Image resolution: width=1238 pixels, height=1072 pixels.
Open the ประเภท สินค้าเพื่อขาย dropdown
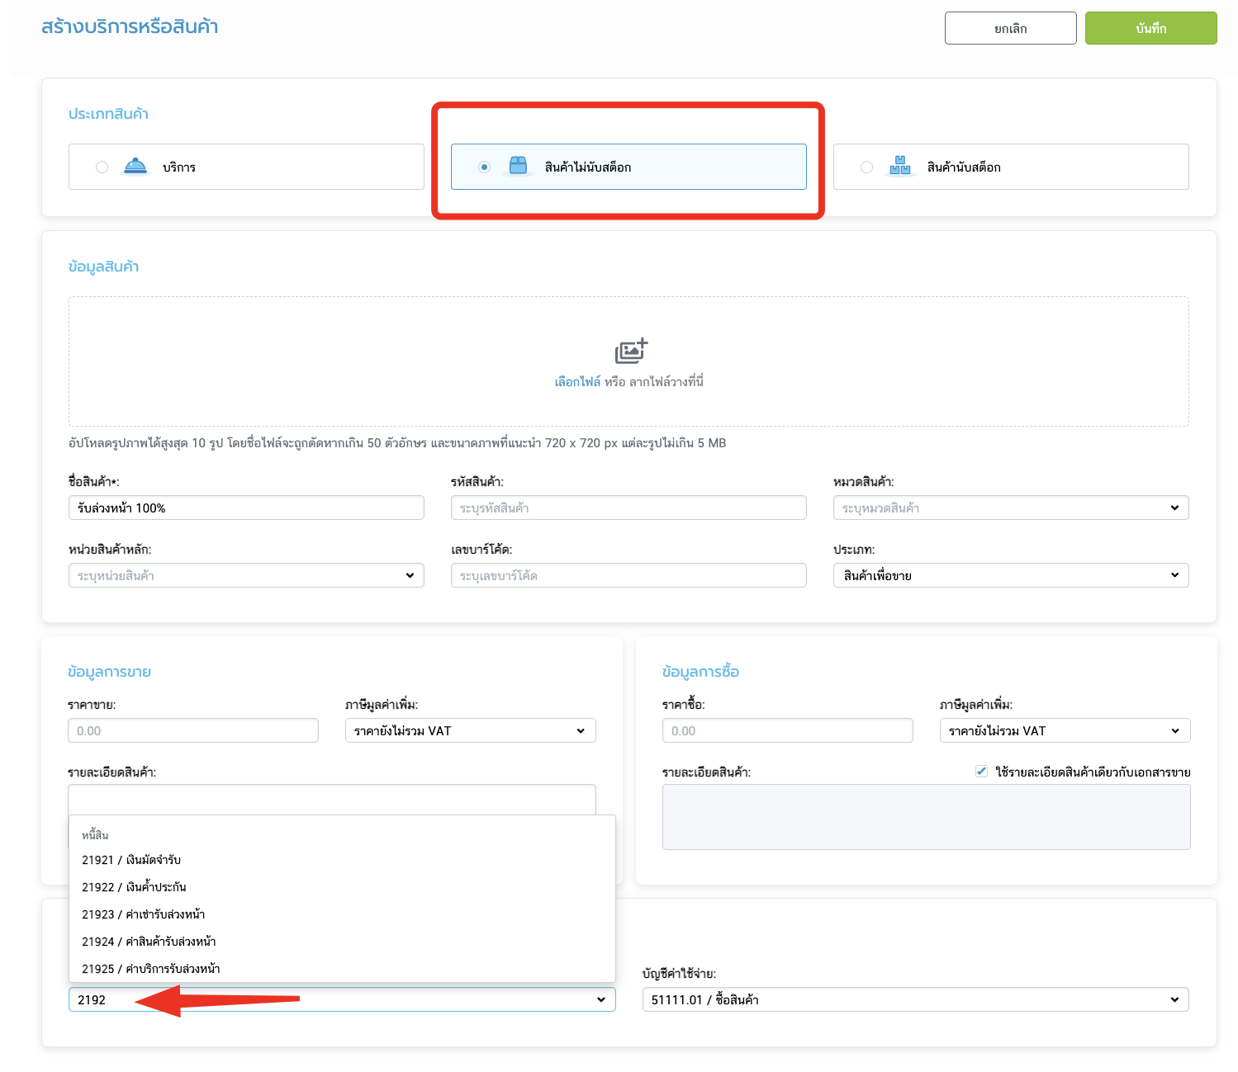(1011, 575)
